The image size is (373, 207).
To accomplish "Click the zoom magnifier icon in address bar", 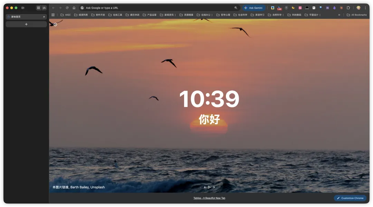I will [236, 8].
